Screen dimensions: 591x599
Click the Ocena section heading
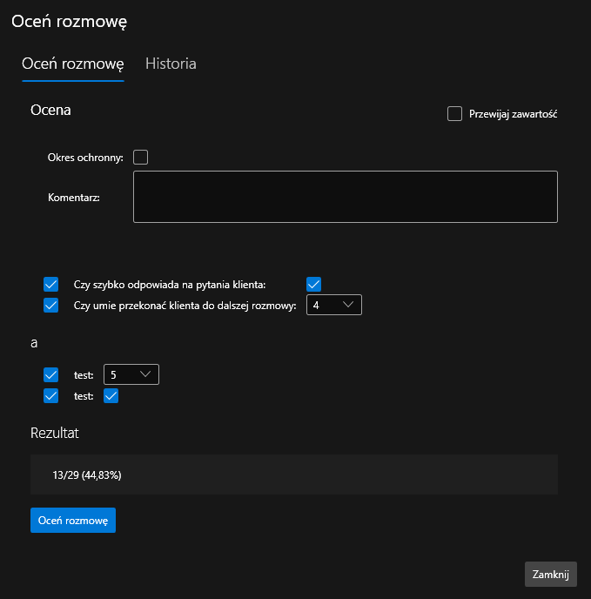[50, 110]
